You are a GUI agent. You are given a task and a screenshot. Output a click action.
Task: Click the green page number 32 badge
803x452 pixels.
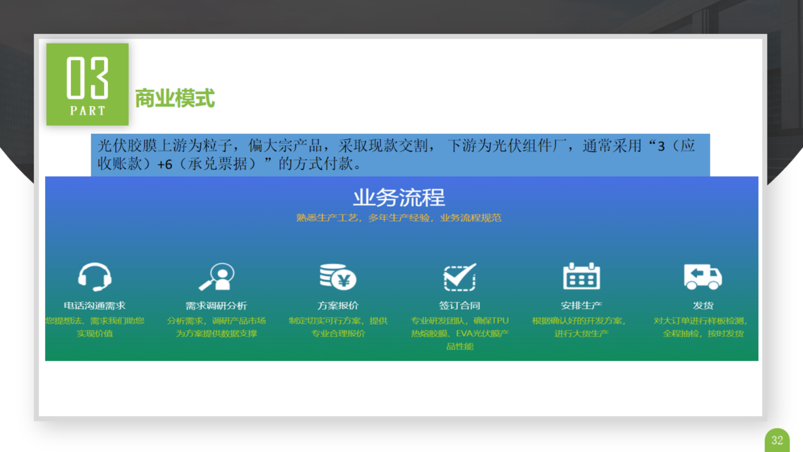point(777,440)
